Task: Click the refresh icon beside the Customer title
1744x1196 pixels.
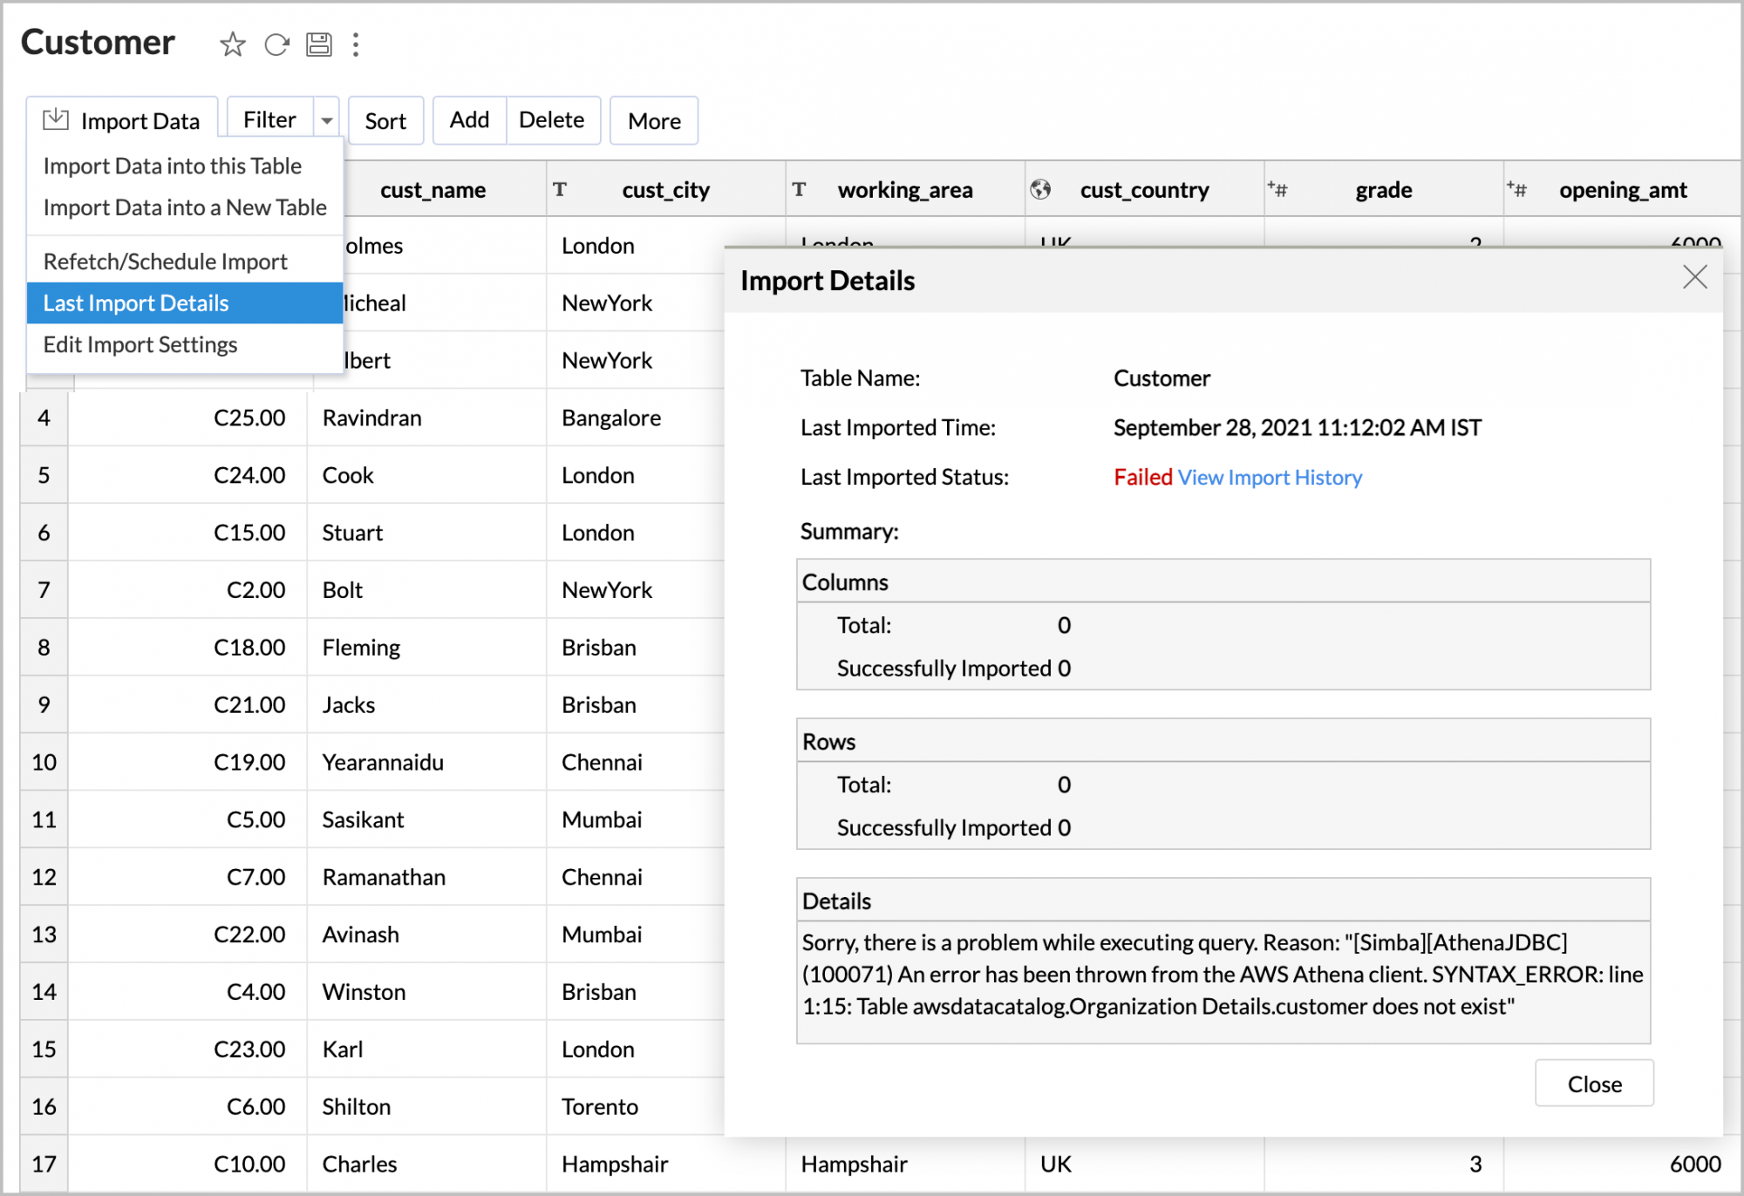Action: pos(276,44)
